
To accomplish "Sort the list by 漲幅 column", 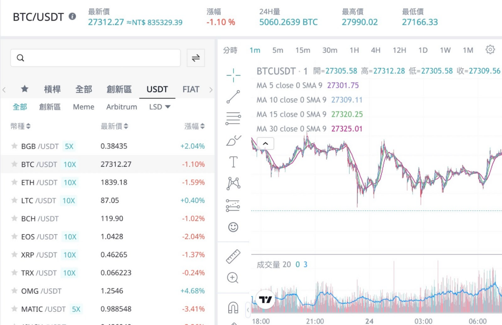I will click(195, 126).
